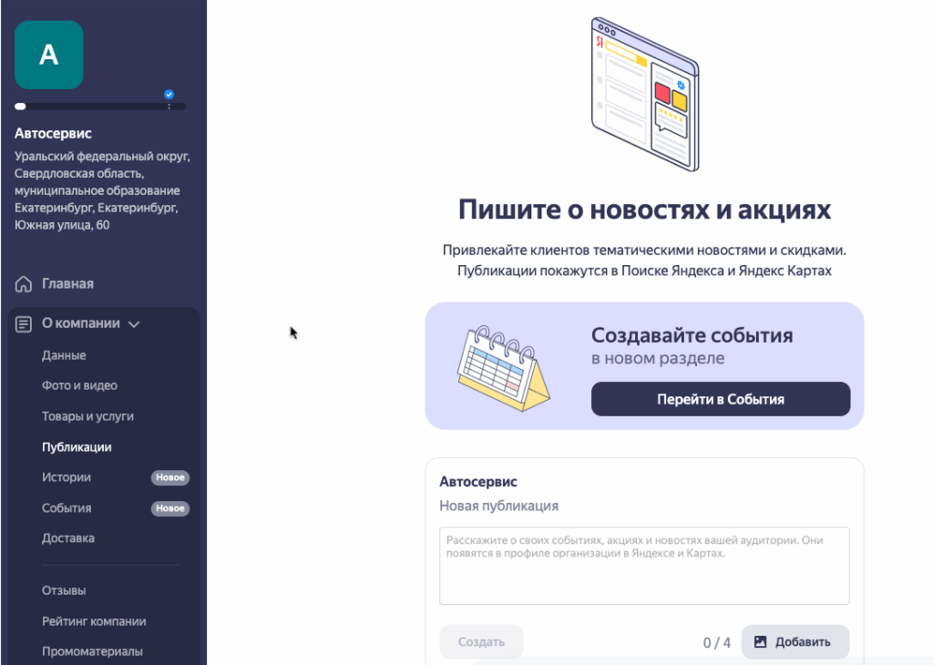Viewport: 933px width, 665px height.
Task: Click the Пишите о новостях и акциях heading
Action: pyautogui.click(x=644, y=210)
